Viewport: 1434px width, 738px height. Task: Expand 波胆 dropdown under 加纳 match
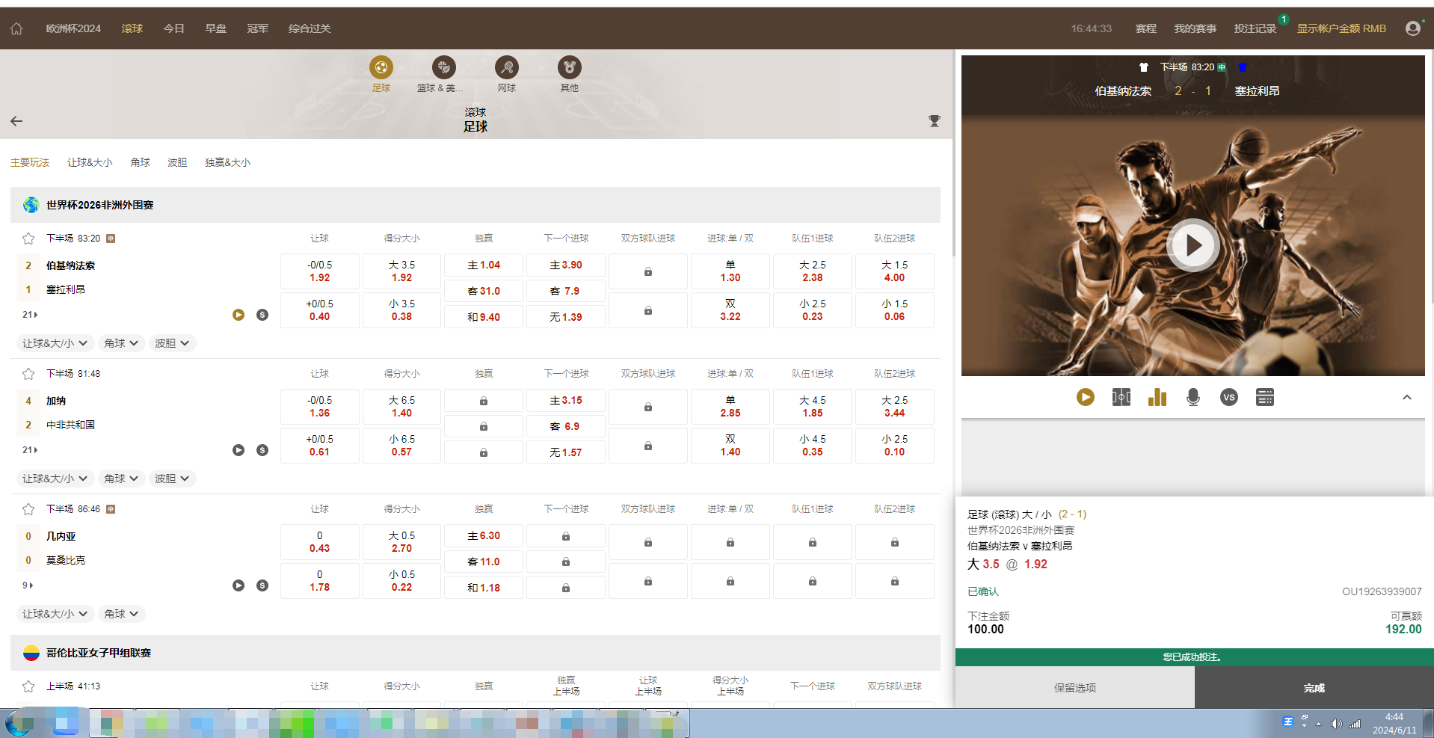172,479
